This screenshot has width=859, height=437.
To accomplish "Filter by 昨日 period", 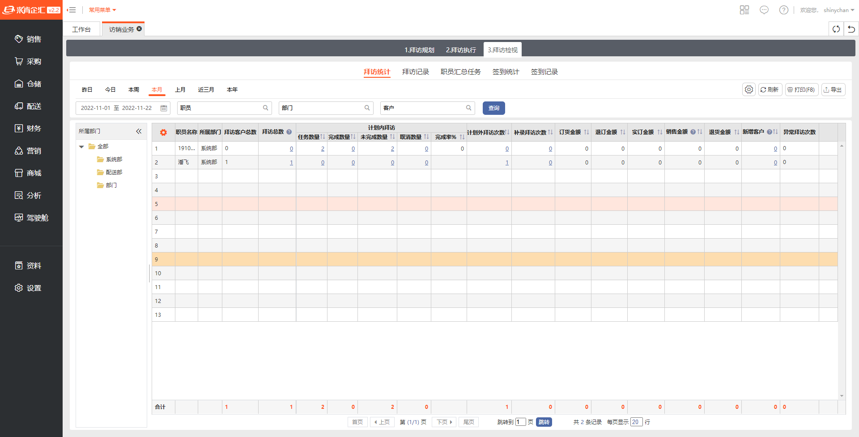I will tap(87, 90).
